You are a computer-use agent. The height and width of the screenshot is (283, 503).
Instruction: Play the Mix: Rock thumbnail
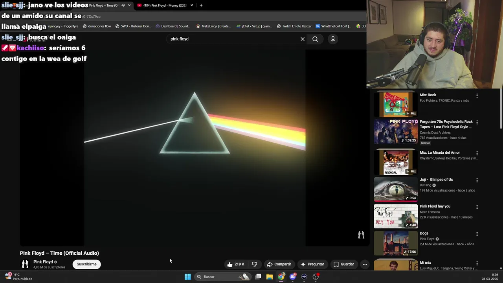(x=396, y=104)
